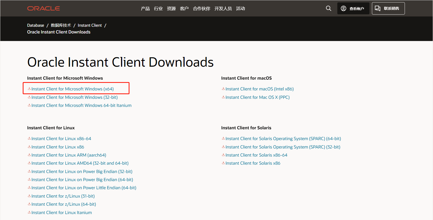The height and width of the screenshot is (220, 433).
Task: Select the Instant Client for macOS heading
Action: pos(247,78)
